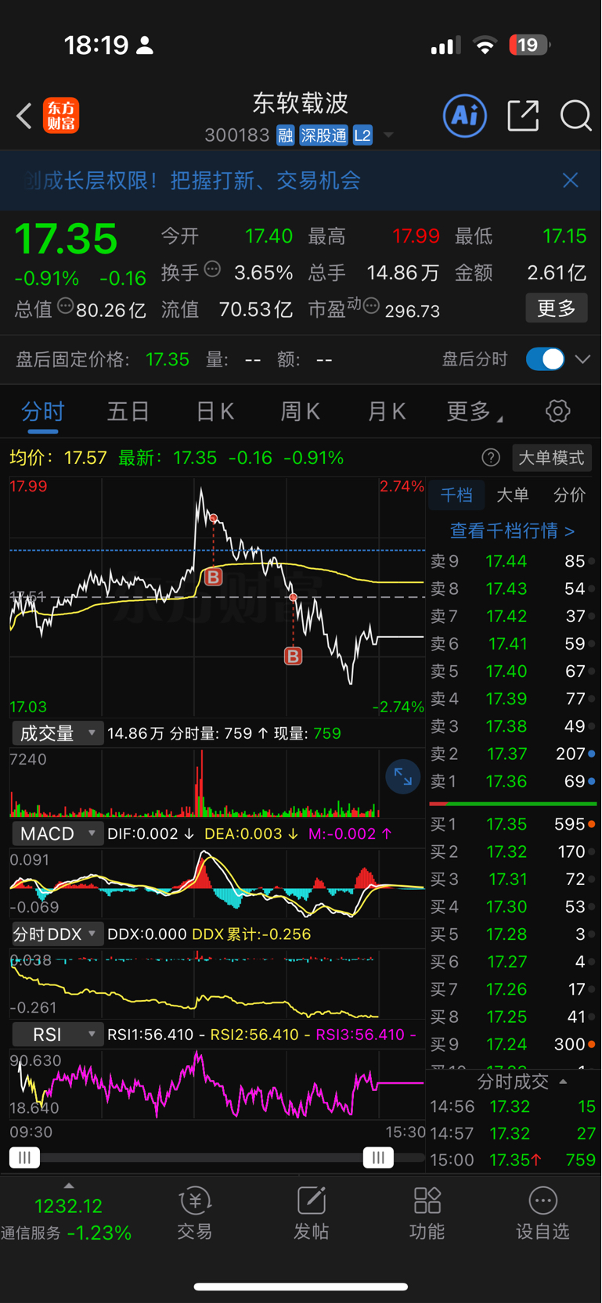
Task: Select the 千档 order book tab
Action: pyautogui.click(x=456, y=495)
